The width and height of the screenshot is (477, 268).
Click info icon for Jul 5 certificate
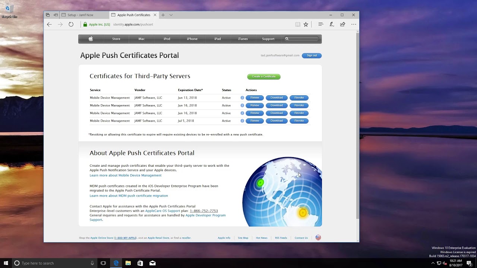pos(242,121)
